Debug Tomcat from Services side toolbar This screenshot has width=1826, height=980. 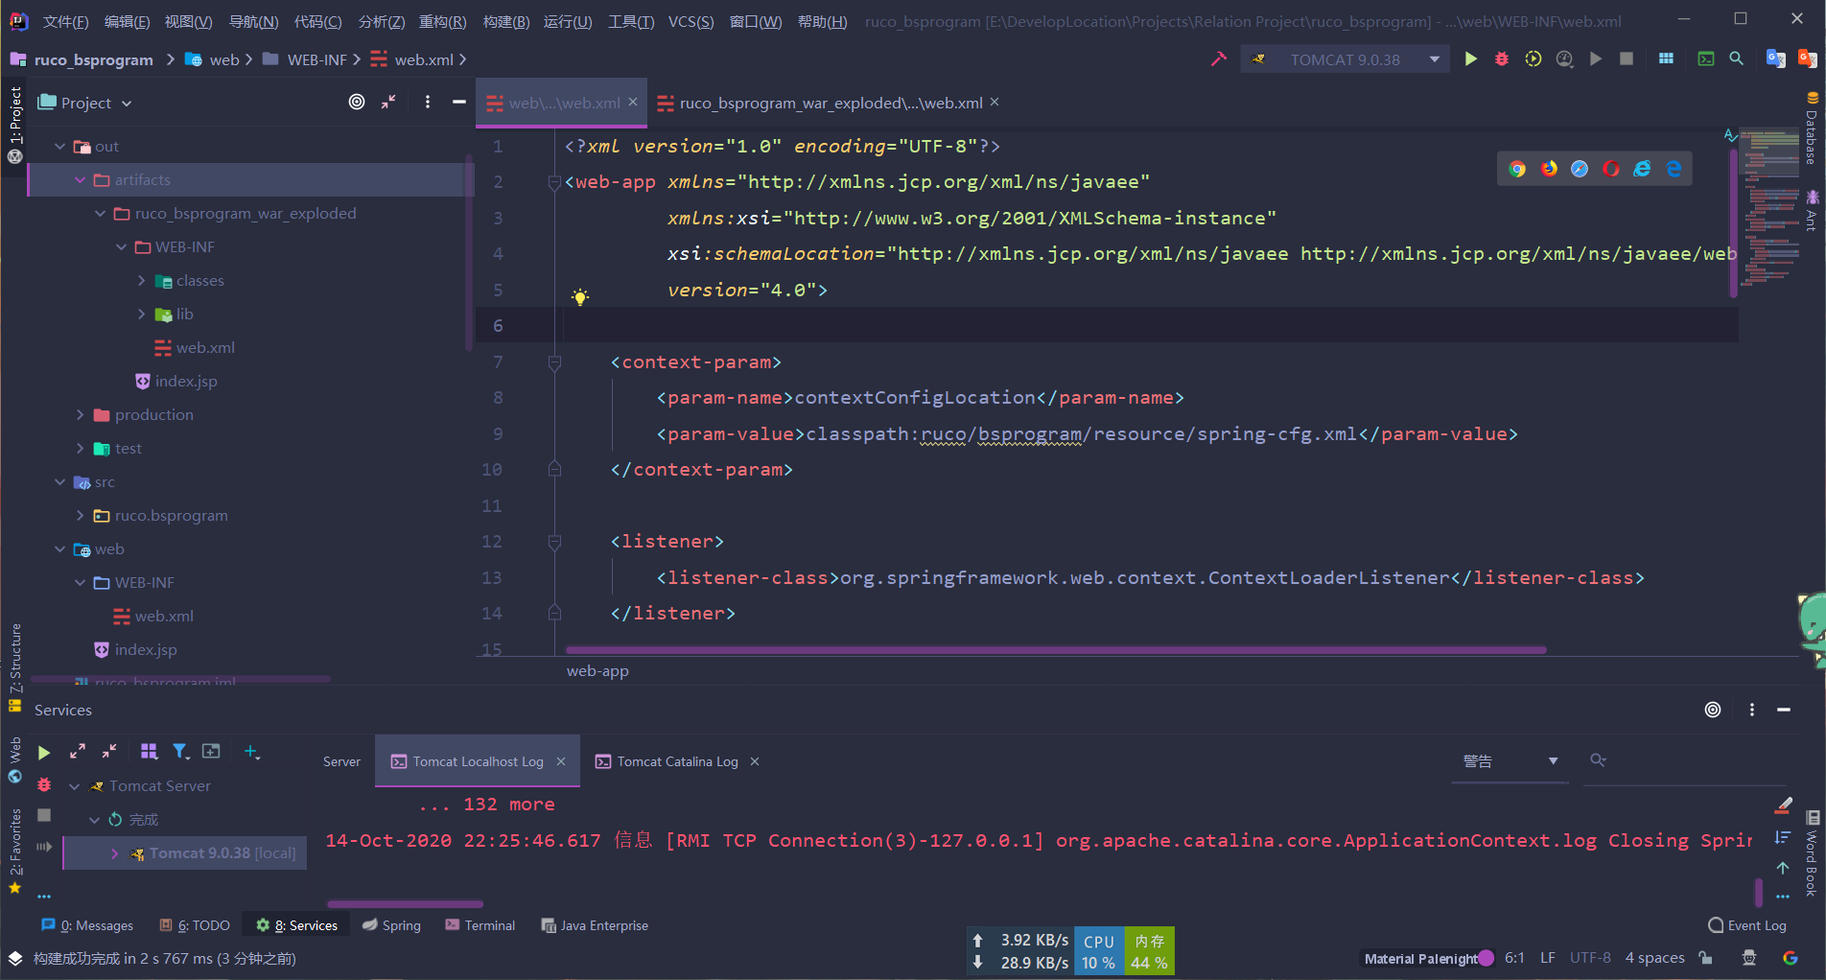point(44,784)
